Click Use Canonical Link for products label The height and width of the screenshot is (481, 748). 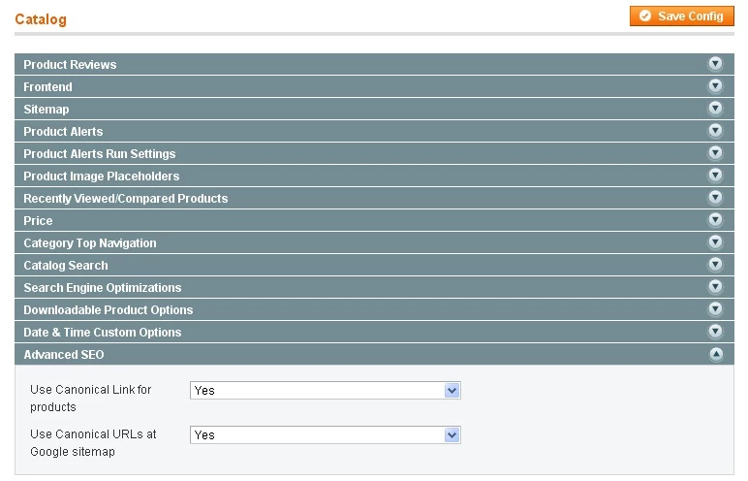(91, 398)
